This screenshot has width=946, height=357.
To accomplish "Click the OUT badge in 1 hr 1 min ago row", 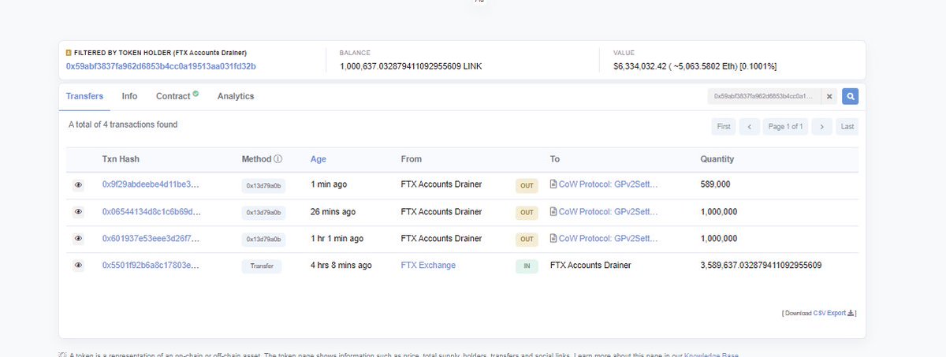I will pyautogui.click(x=527, y=240).
